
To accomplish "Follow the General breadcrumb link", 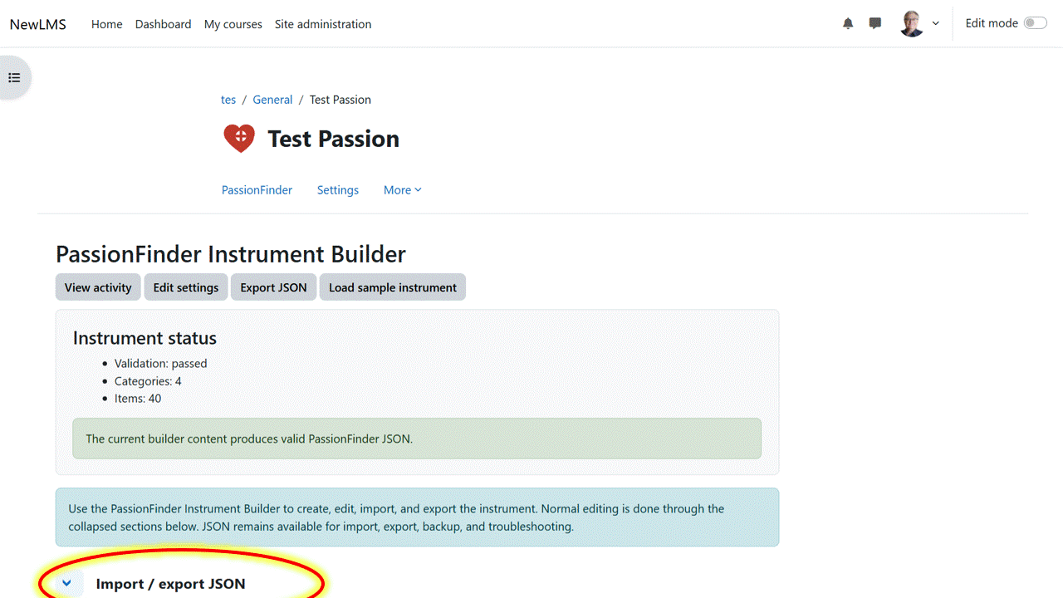I will [x=272, y=100].
